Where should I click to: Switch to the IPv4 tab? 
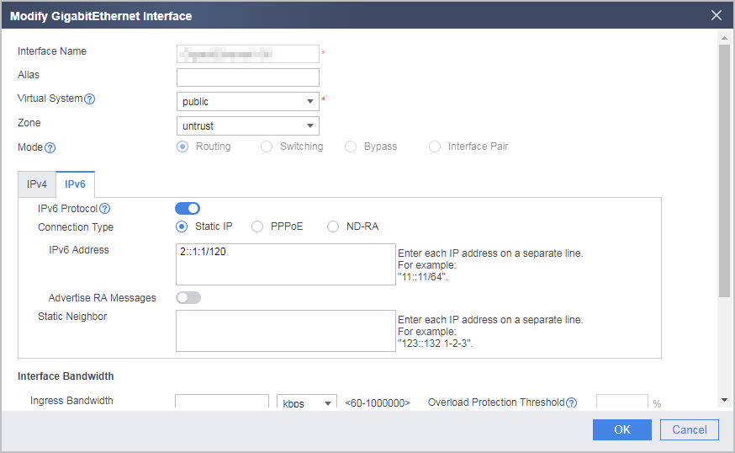click(x=36, y=184)
